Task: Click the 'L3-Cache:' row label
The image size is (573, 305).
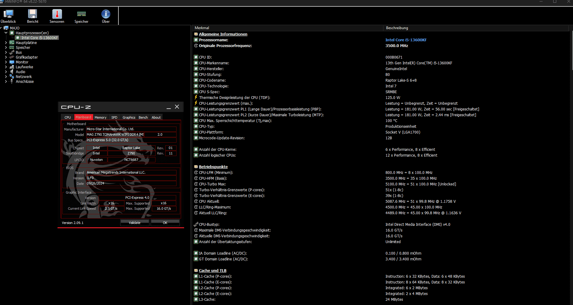Action: point(207,299)
